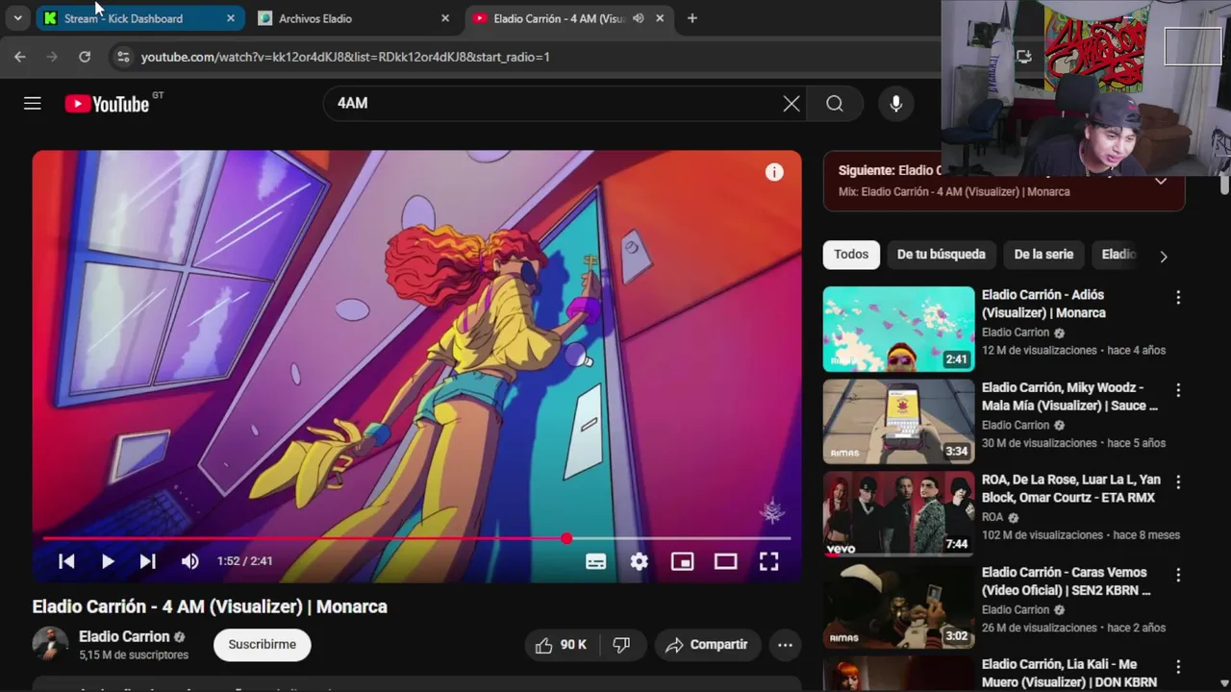Click the ROA channel name
1231x692 pixels.
pos(992,517)
